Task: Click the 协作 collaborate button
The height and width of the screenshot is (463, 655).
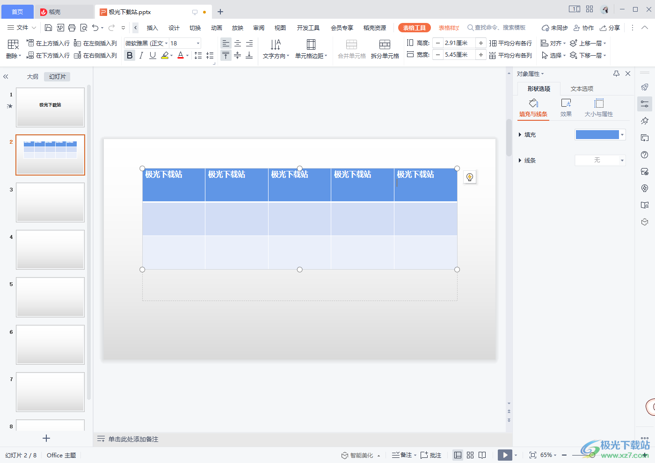Action: [x=584, y=28]
